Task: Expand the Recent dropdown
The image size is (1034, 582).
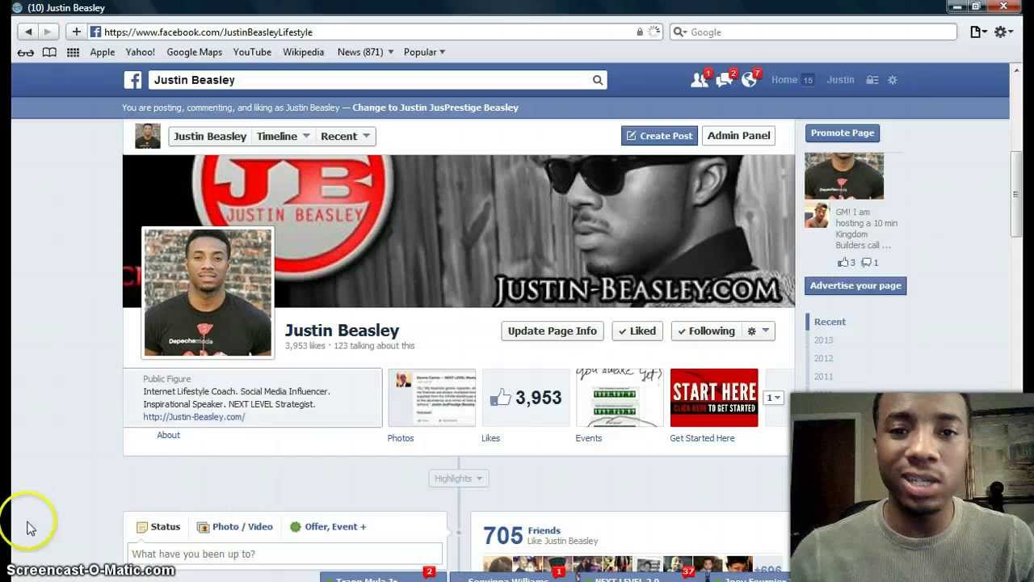Action: pos(345,136)
